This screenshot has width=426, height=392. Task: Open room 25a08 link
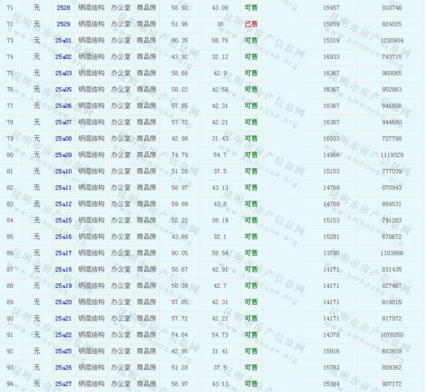click(x=64, y=139)
